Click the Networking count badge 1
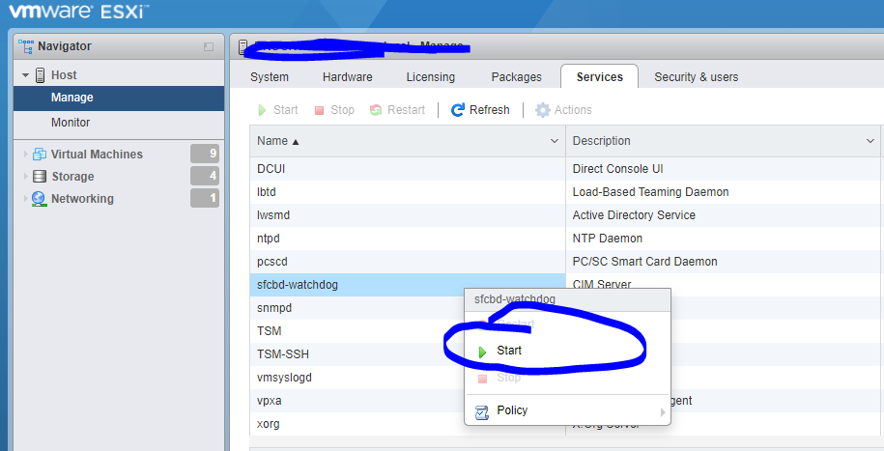The width and height of the screenshot is (884, 451). tap(205, 198)
